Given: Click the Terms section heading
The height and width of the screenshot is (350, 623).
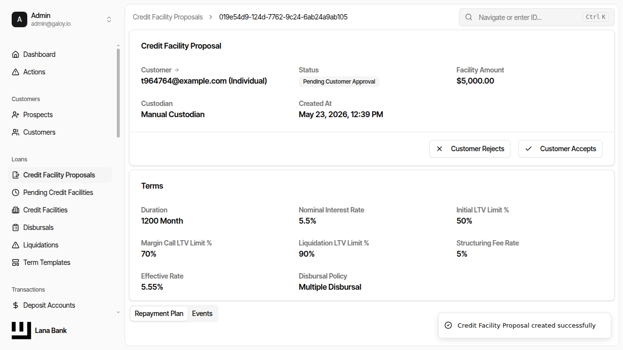Looking at the screenshot, I should [152, 186].
